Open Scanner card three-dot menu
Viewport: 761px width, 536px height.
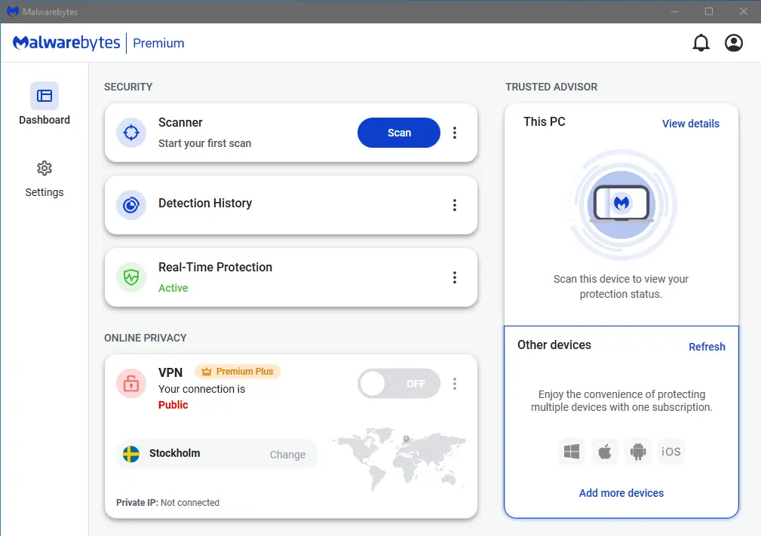[x=455, y=133]
